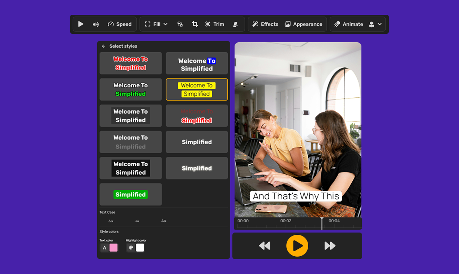Screen dimensions: 459x274
Task: Toggle uppercase text case AA
Action: [x=110, y=221]
